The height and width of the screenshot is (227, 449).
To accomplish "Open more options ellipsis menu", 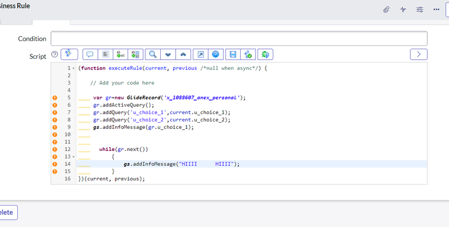I will click(x=437, y=9).
